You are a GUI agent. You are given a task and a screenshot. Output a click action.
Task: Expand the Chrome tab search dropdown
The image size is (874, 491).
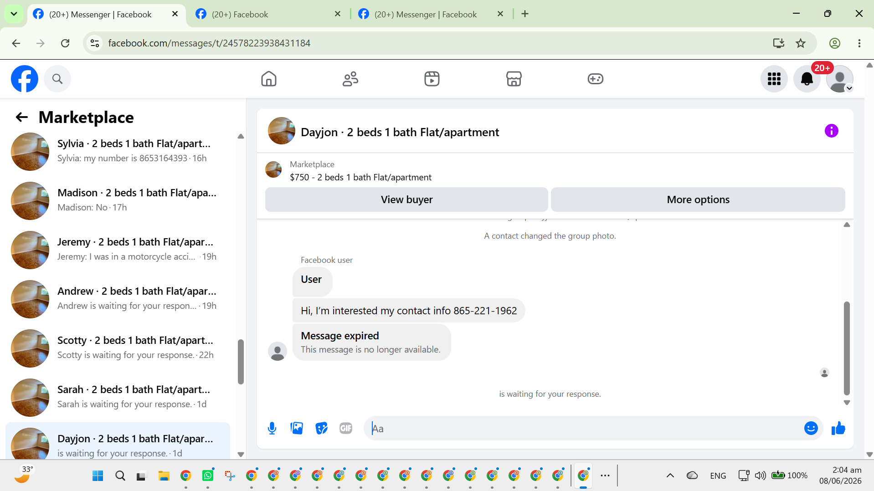(x=14, y=14)
